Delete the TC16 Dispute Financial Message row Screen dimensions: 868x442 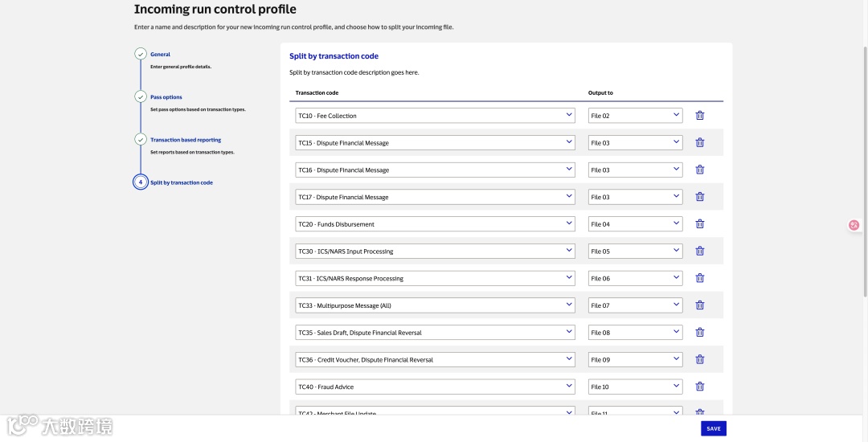[699, 170]
